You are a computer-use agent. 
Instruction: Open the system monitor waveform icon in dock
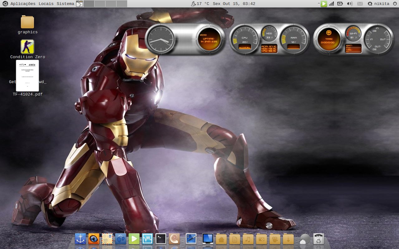(147, 239)
